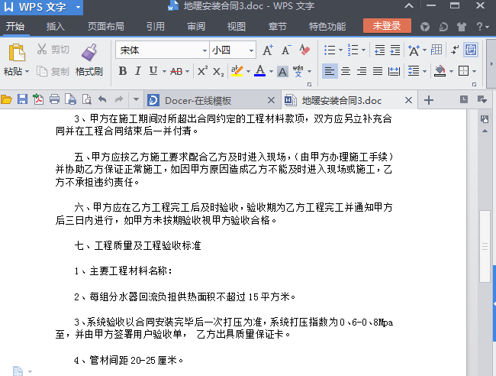Click the increase indent icon
The image size is (496, 376).
(x=395, y=50)
